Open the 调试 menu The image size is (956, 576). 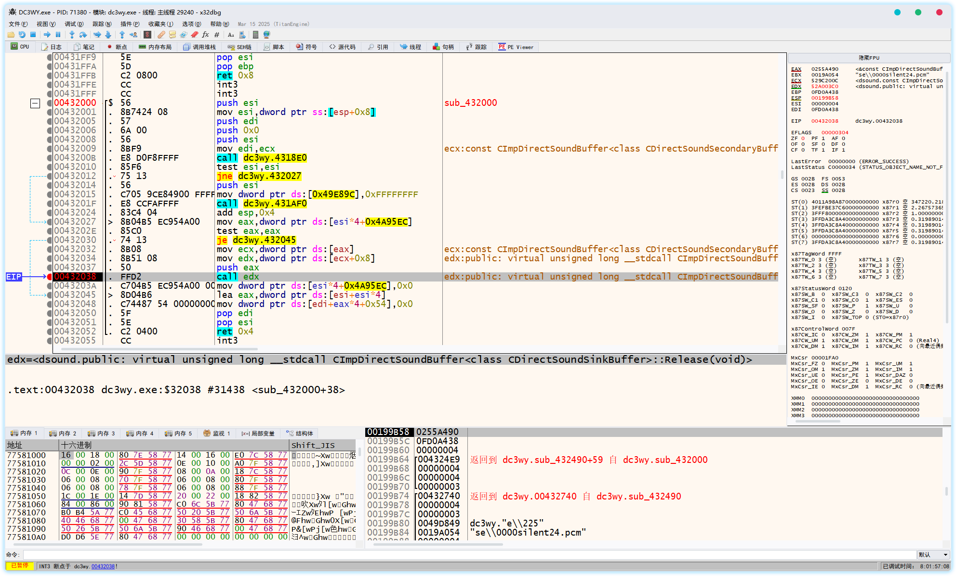coord(74,24)
